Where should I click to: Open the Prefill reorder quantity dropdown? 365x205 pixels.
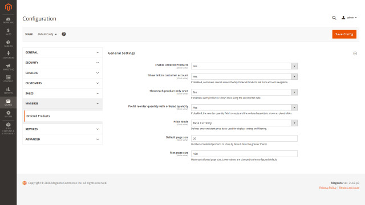tap(244, 108)
